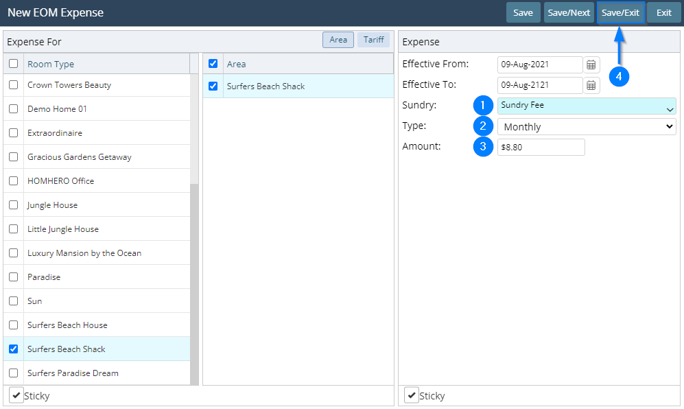The width and height of the screenshot is (684, 409).
Task: Switch to the Tariff tab
Action: click(x=373, y=40)
